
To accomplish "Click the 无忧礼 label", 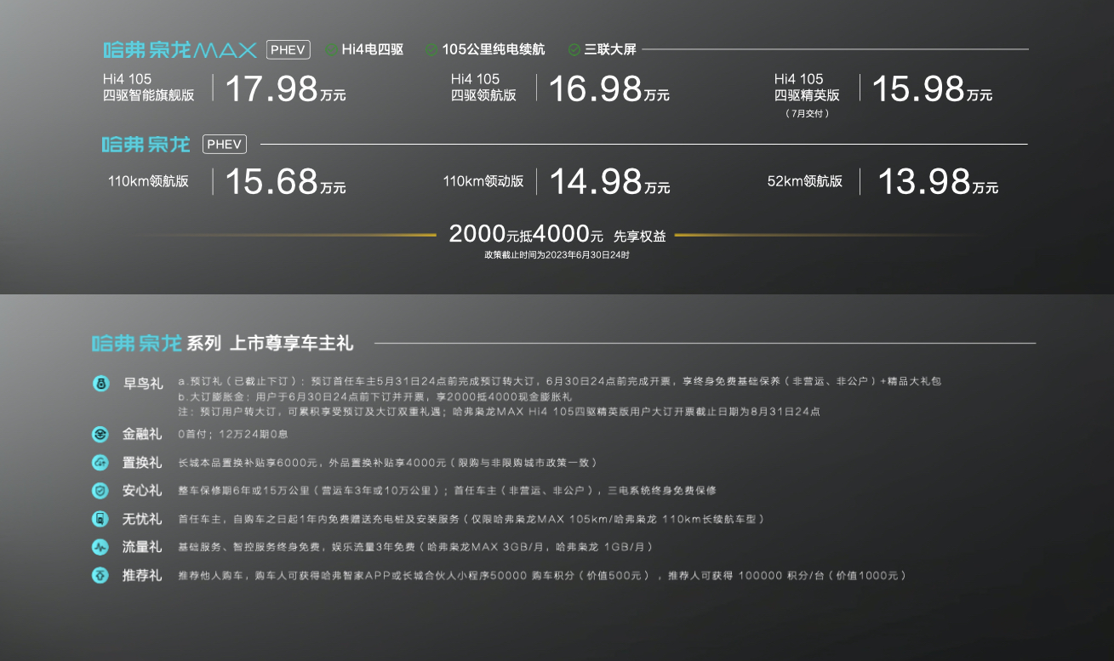I will pos(142,519).
